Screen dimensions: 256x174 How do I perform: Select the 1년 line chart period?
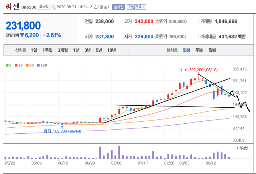coord(76,50)
